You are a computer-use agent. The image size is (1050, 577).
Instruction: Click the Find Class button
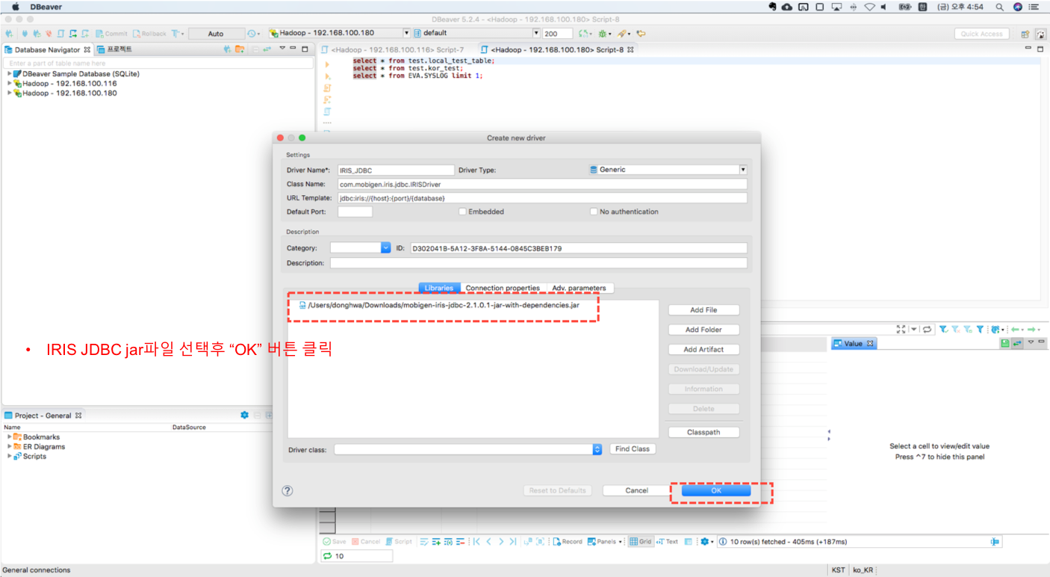[633, 448]
